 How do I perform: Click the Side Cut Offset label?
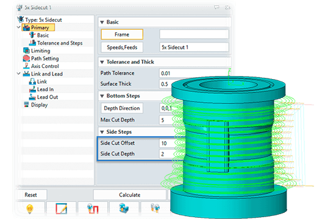117,143
